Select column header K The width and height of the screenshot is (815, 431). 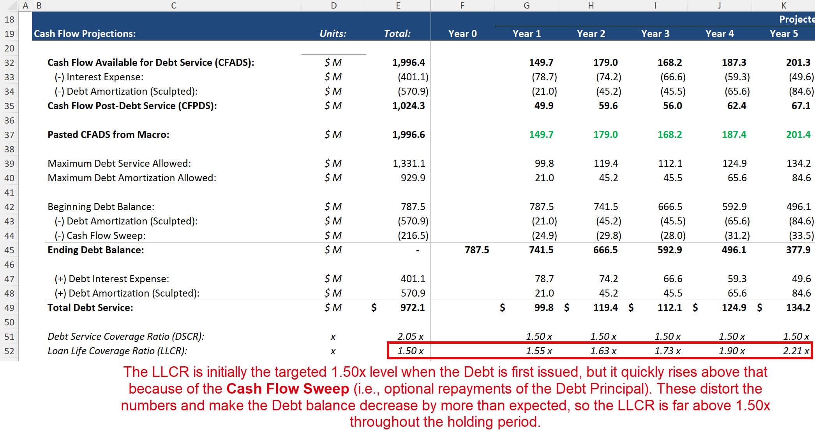tap(783, 5)
